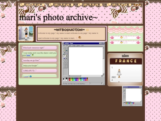
Task: Select the white swatch in Paint palette
Action: pyautogui.click(x=66, y=80)
